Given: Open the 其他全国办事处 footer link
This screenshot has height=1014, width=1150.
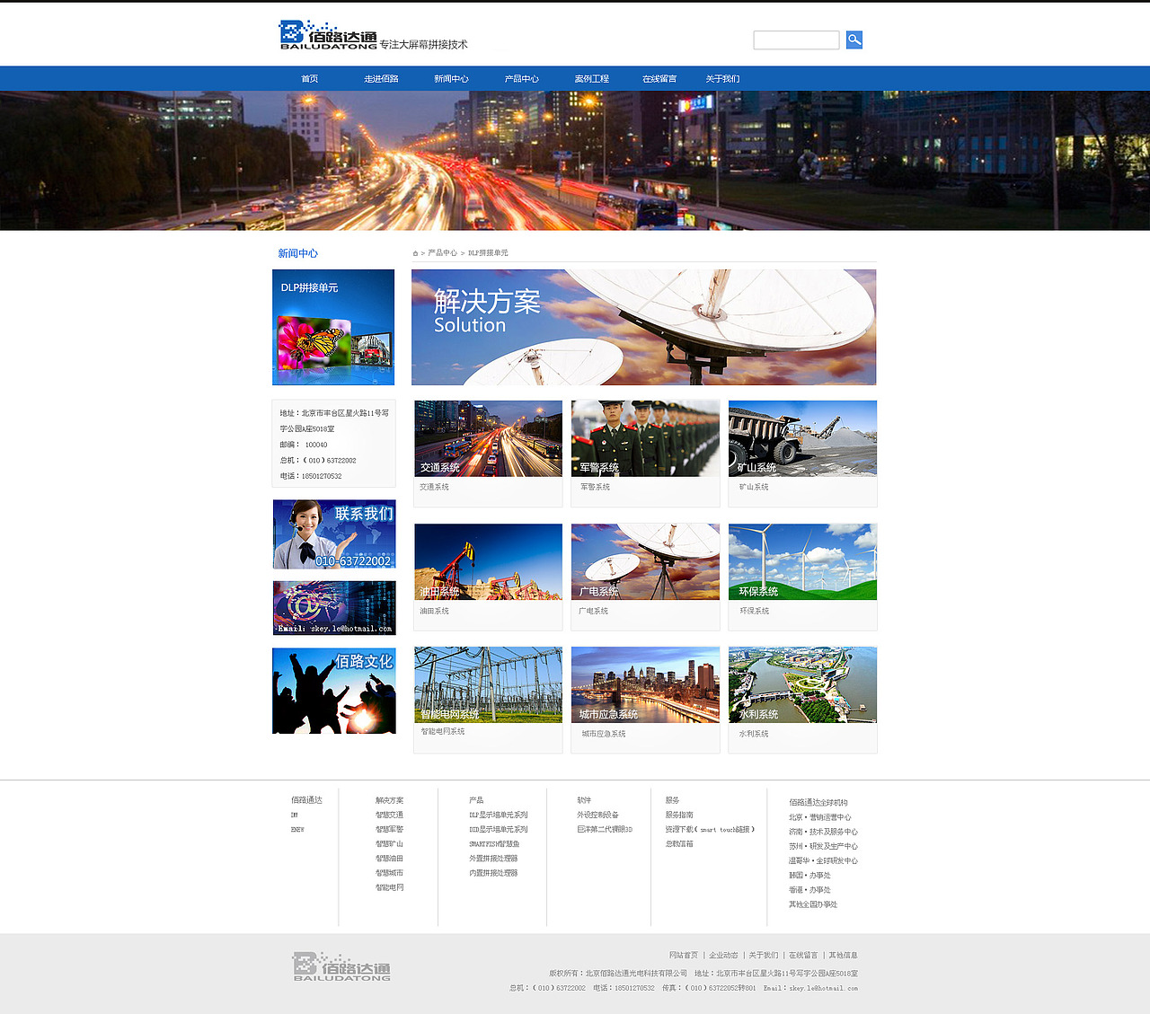Looking at the screenshot, I should (x=813, y=904).
